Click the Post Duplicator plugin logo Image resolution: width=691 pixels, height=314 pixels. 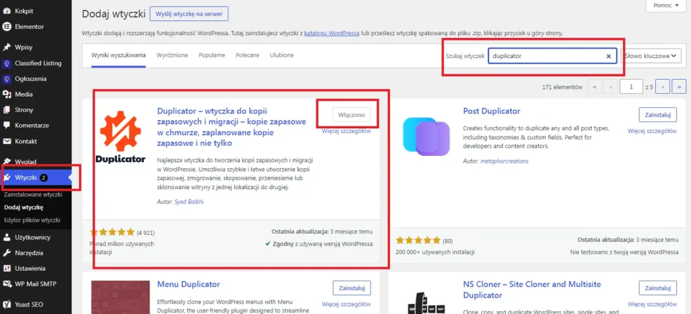click(426, 136)
